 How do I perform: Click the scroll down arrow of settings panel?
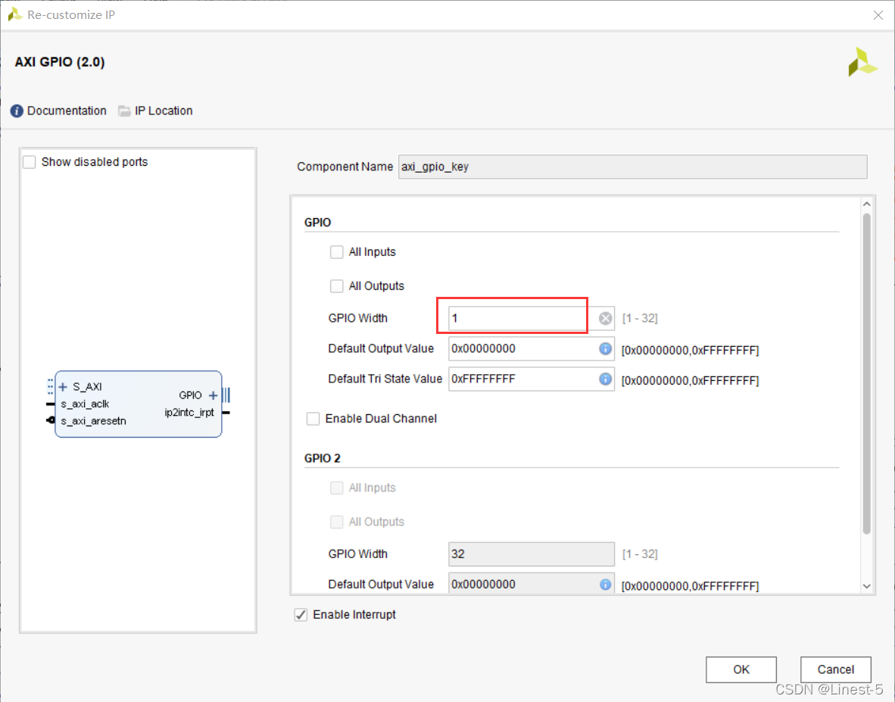866,587
